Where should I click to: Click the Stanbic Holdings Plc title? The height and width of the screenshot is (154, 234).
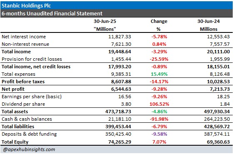click(x=26, y=6)
